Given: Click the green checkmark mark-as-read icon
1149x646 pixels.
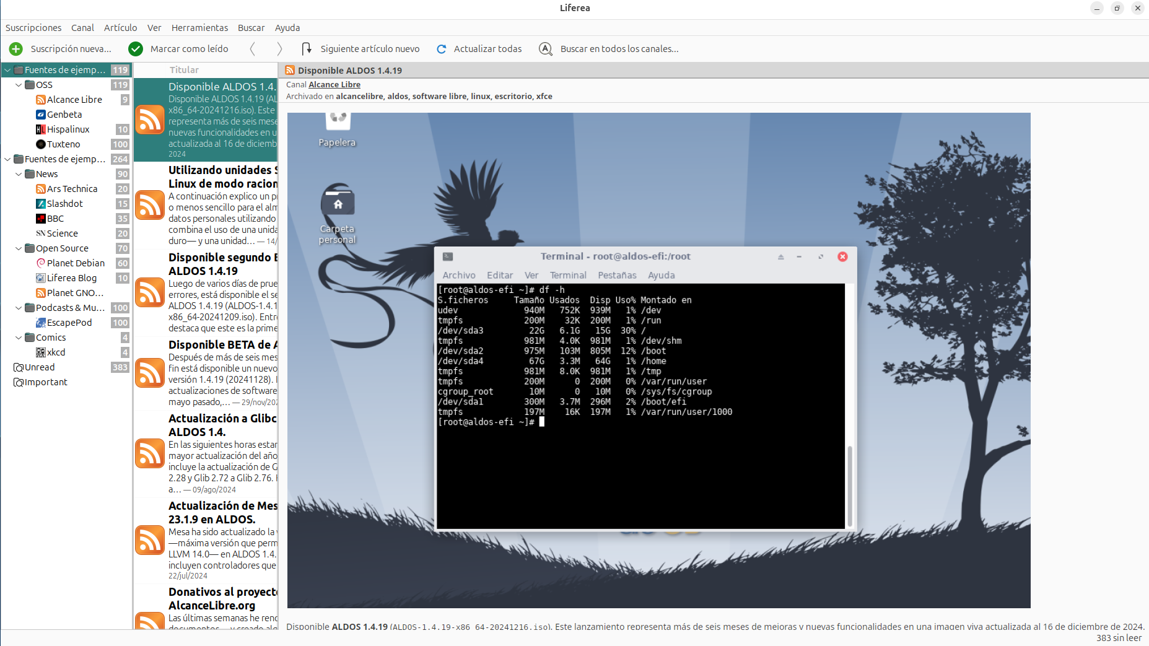Looking at the screenshot, I should pos(136,49).
